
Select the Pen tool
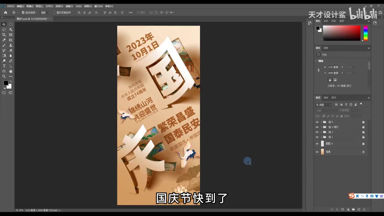(x=11, y=61)
